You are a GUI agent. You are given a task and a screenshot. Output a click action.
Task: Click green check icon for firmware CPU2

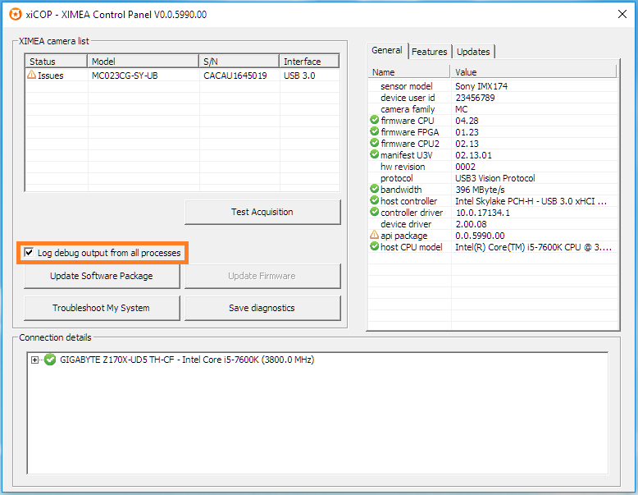374,143
